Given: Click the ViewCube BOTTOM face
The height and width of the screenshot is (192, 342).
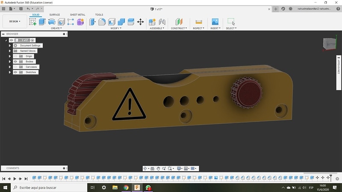Looking at the screenshot, I should click(x=330, y=44).
